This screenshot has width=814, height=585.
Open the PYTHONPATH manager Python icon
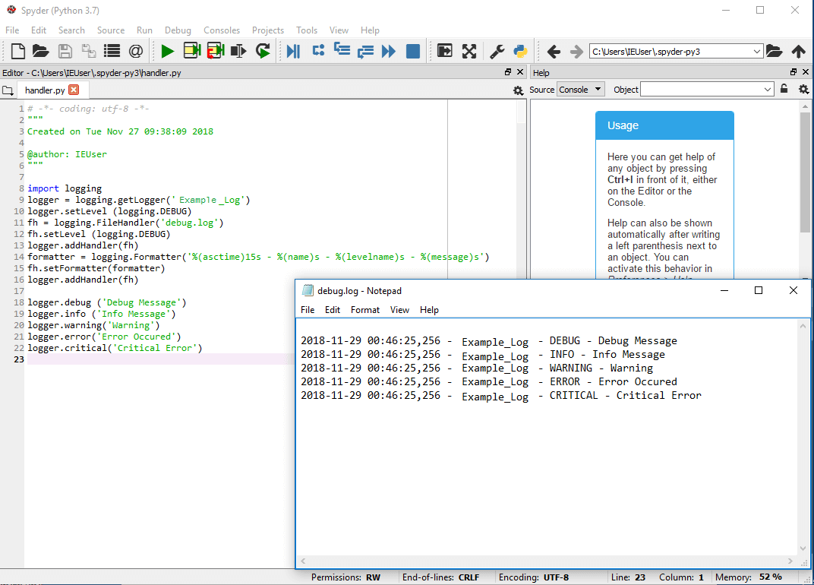(519, 51)
